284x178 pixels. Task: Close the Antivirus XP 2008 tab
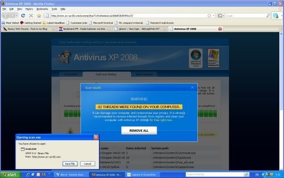coord(220,29)
